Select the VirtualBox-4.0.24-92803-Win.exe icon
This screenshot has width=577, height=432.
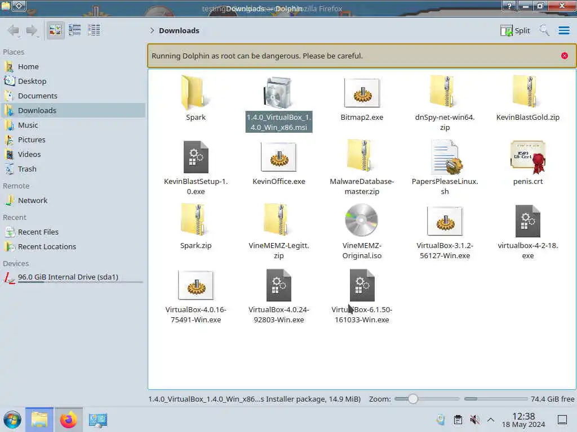(278, 285)
